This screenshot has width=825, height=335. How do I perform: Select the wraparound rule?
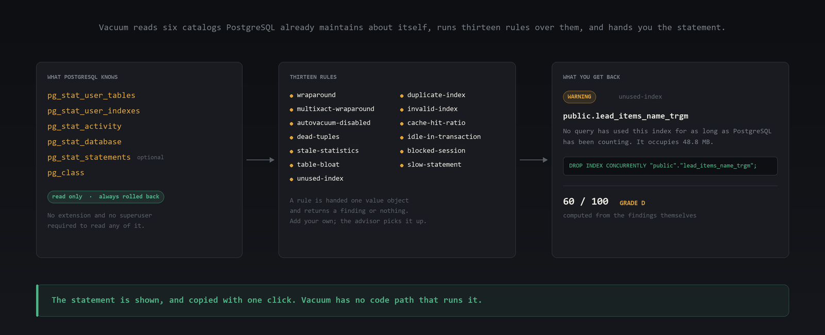(x=316, y=95)
